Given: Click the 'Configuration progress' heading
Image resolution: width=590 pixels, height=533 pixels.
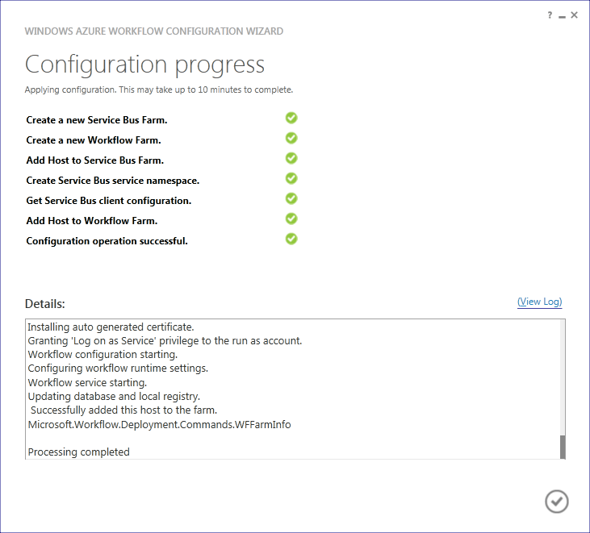Looking at the screenshot, I should 144,65.
